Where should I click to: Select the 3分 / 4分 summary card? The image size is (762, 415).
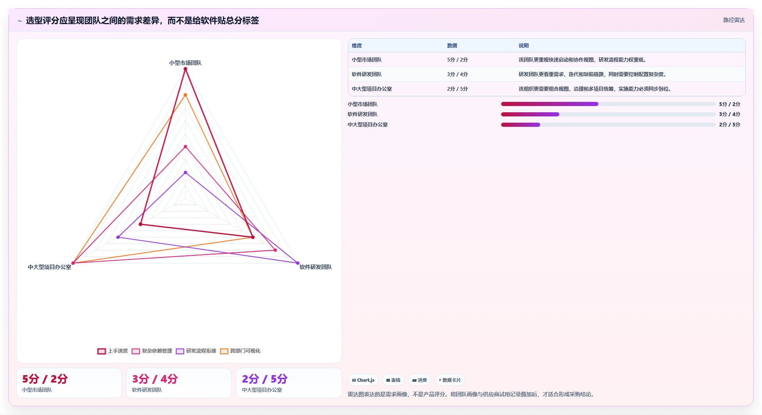coord(179,383)
